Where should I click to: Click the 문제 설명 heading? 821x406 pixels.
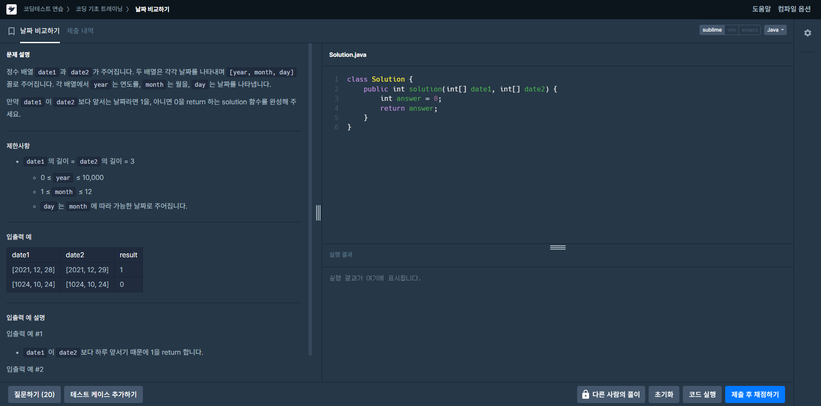(x=18, y=55)
